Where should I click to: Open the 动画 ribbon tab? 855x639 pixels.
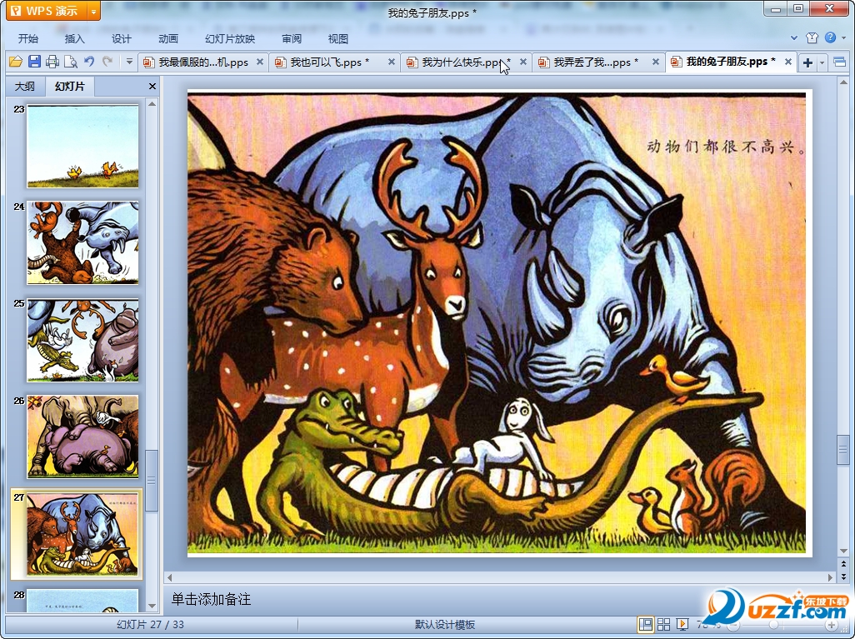click(x=168, y=38)
